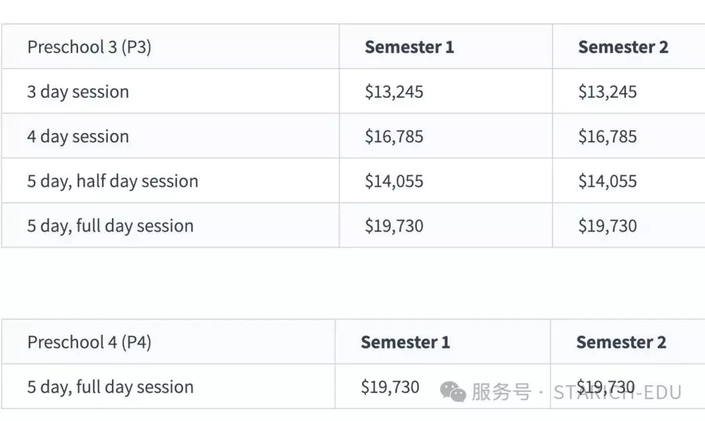Select Semester 1 header in P4 table

pyautogui.click(x=405, y=343)
